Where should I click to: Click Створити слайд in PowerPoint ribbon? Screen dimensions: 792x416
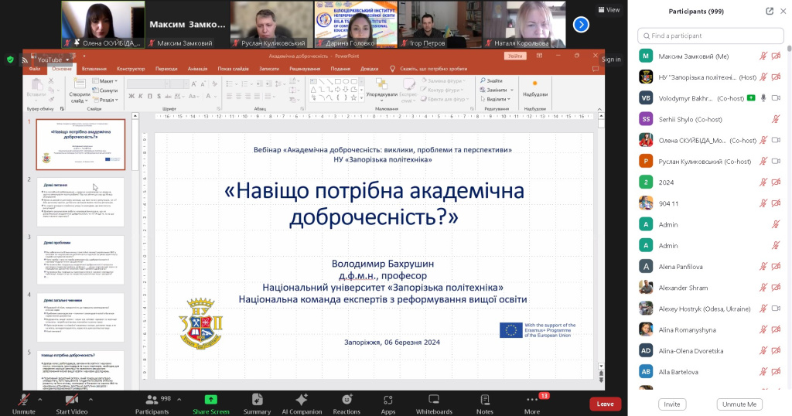click(80, 91)
